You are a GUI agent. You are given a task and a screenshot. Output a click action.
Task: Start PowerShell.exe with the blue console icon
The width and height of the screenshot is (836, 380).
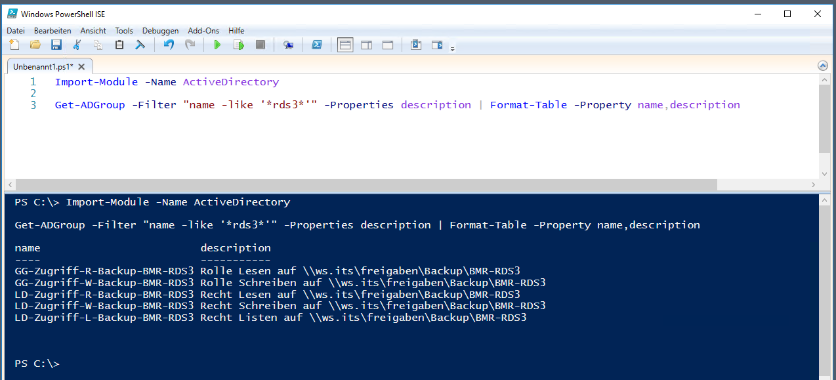pyautogui.click(x=316, y=45)
